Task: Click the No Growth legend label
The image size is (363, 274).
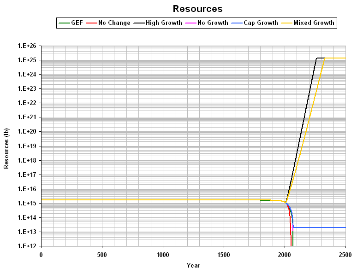Action: [213, 23]
